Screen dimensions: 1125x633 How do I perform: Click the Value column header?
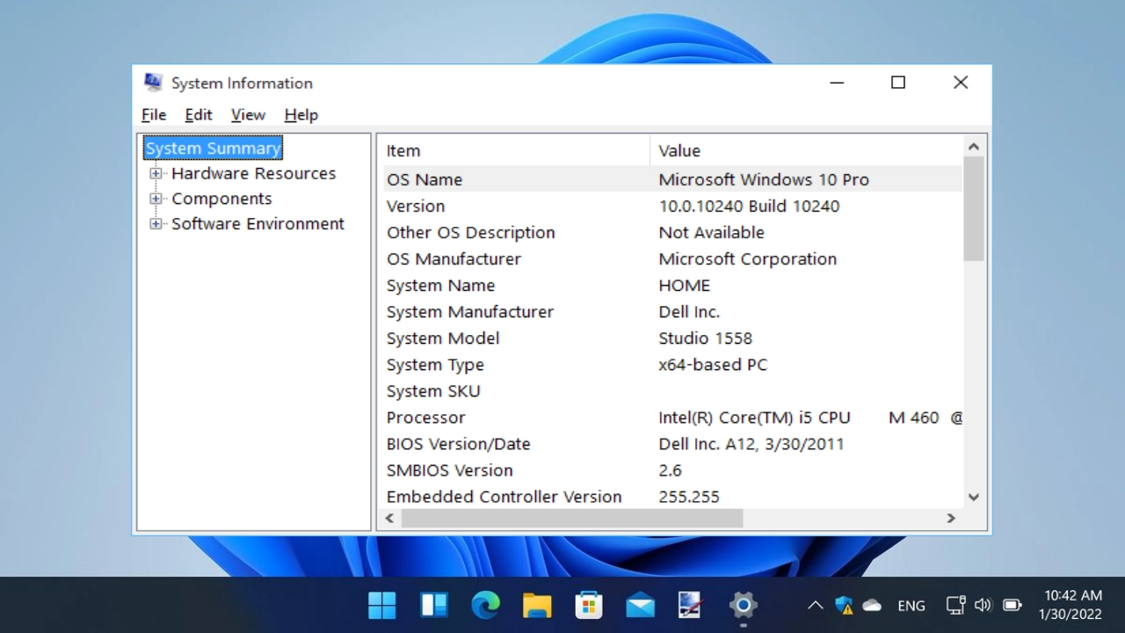click(806, 150)
